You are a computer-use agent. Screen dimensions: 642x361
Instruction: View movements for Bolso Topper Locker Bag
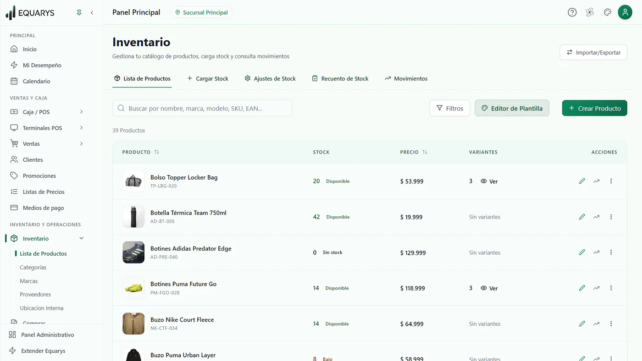click(x=596, y=181)
